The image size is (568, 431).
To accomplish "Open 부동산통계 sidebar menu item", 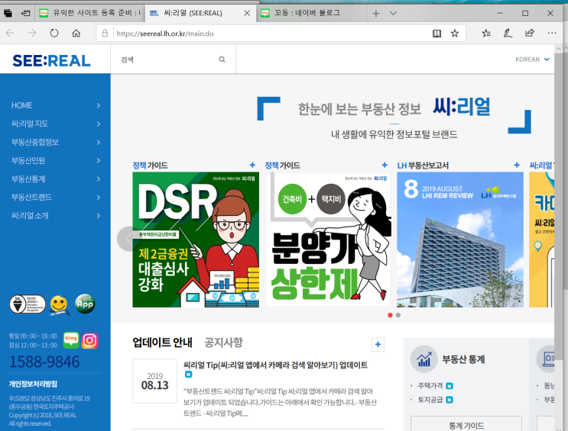I will (28, 179).
